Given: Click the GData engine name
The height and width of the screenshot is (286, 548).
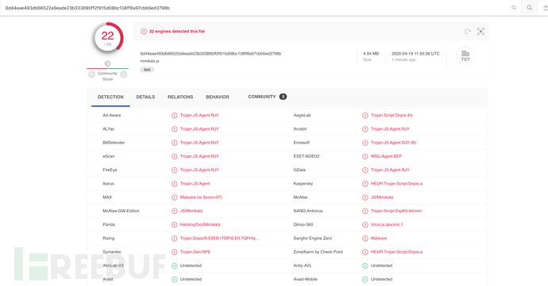Looking at the screenshot, I should pyautogui.click(x=299, y=170).
